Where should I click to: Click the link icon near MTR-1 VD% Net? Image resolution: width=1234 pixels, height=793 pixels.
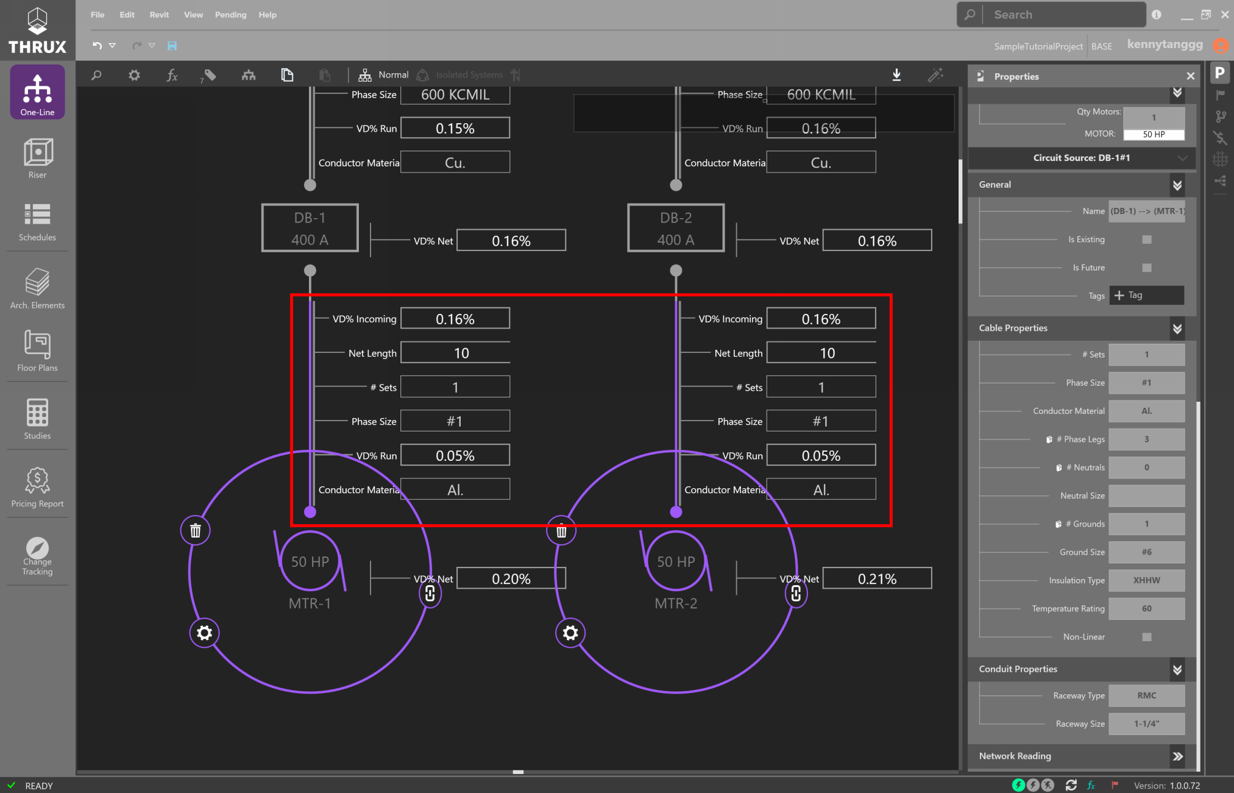coord(430,594)
